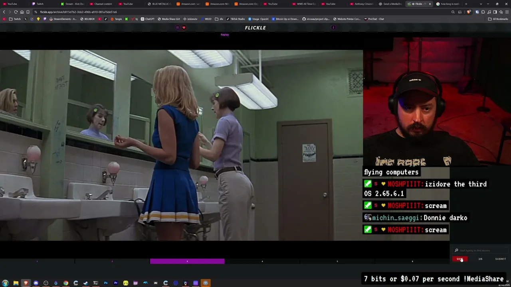Image resolution: width=511 pixels, height=287 pixels.
Task: Open File Explorer from the taskbar
Action: tap(16, 283)
